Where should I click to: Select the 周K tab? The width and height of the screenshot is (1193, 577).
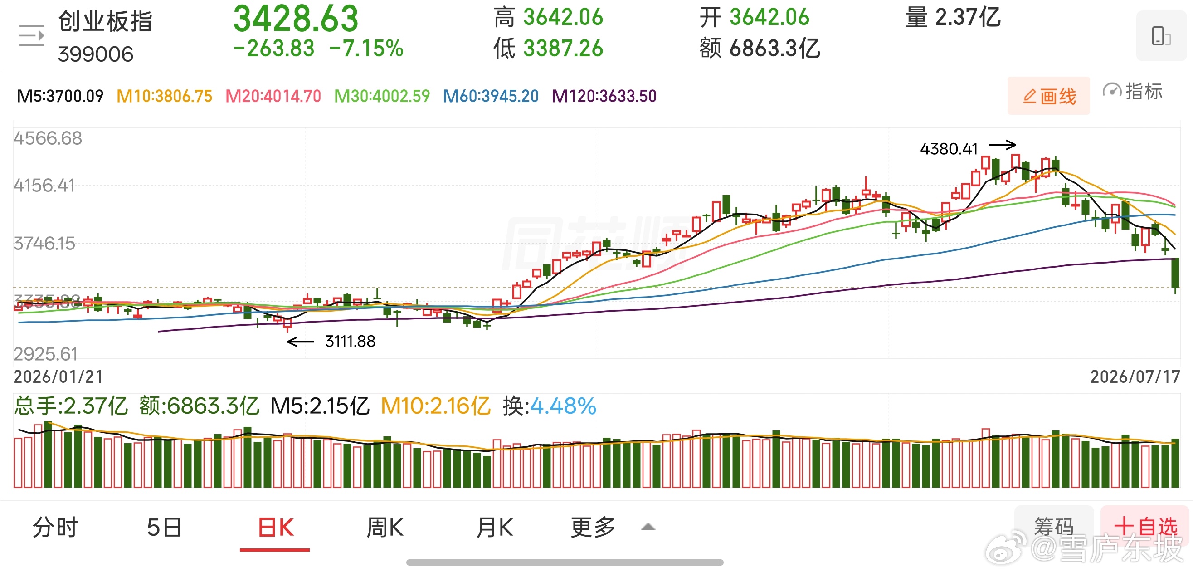tap(385, 528)
